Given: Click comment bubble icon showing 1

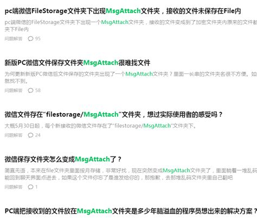Looking at the screenshot, I should [x=30, y=187].
